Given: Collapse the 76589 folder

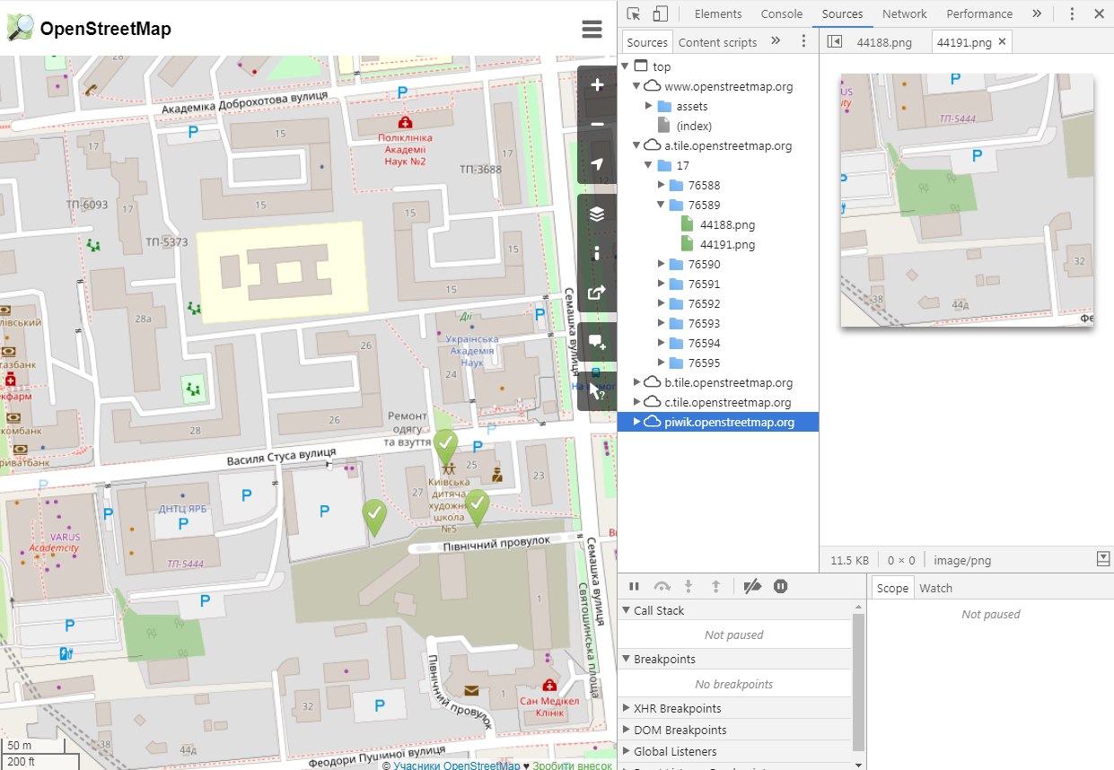Looking at the screenshot, I should pyautogui.click(x=660, y=205).
